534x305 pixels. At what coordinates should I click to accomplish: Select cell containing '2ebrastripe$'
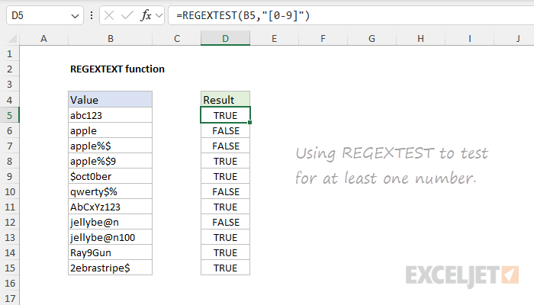click(111, 268)
